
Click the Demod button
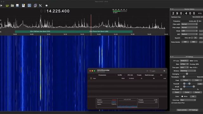[197, 92]
